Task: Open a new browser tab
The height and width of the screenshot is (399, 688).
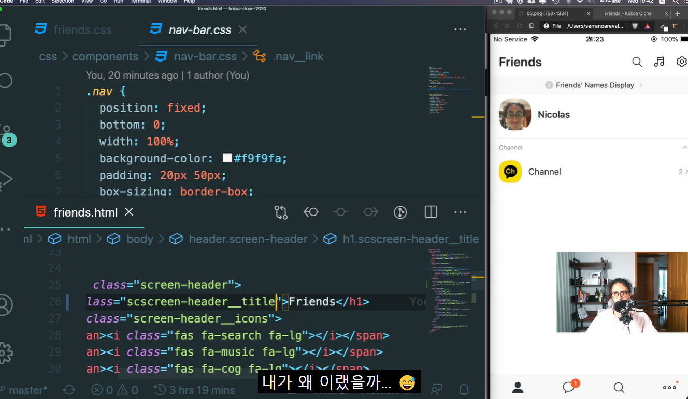Action: (677, 13)
